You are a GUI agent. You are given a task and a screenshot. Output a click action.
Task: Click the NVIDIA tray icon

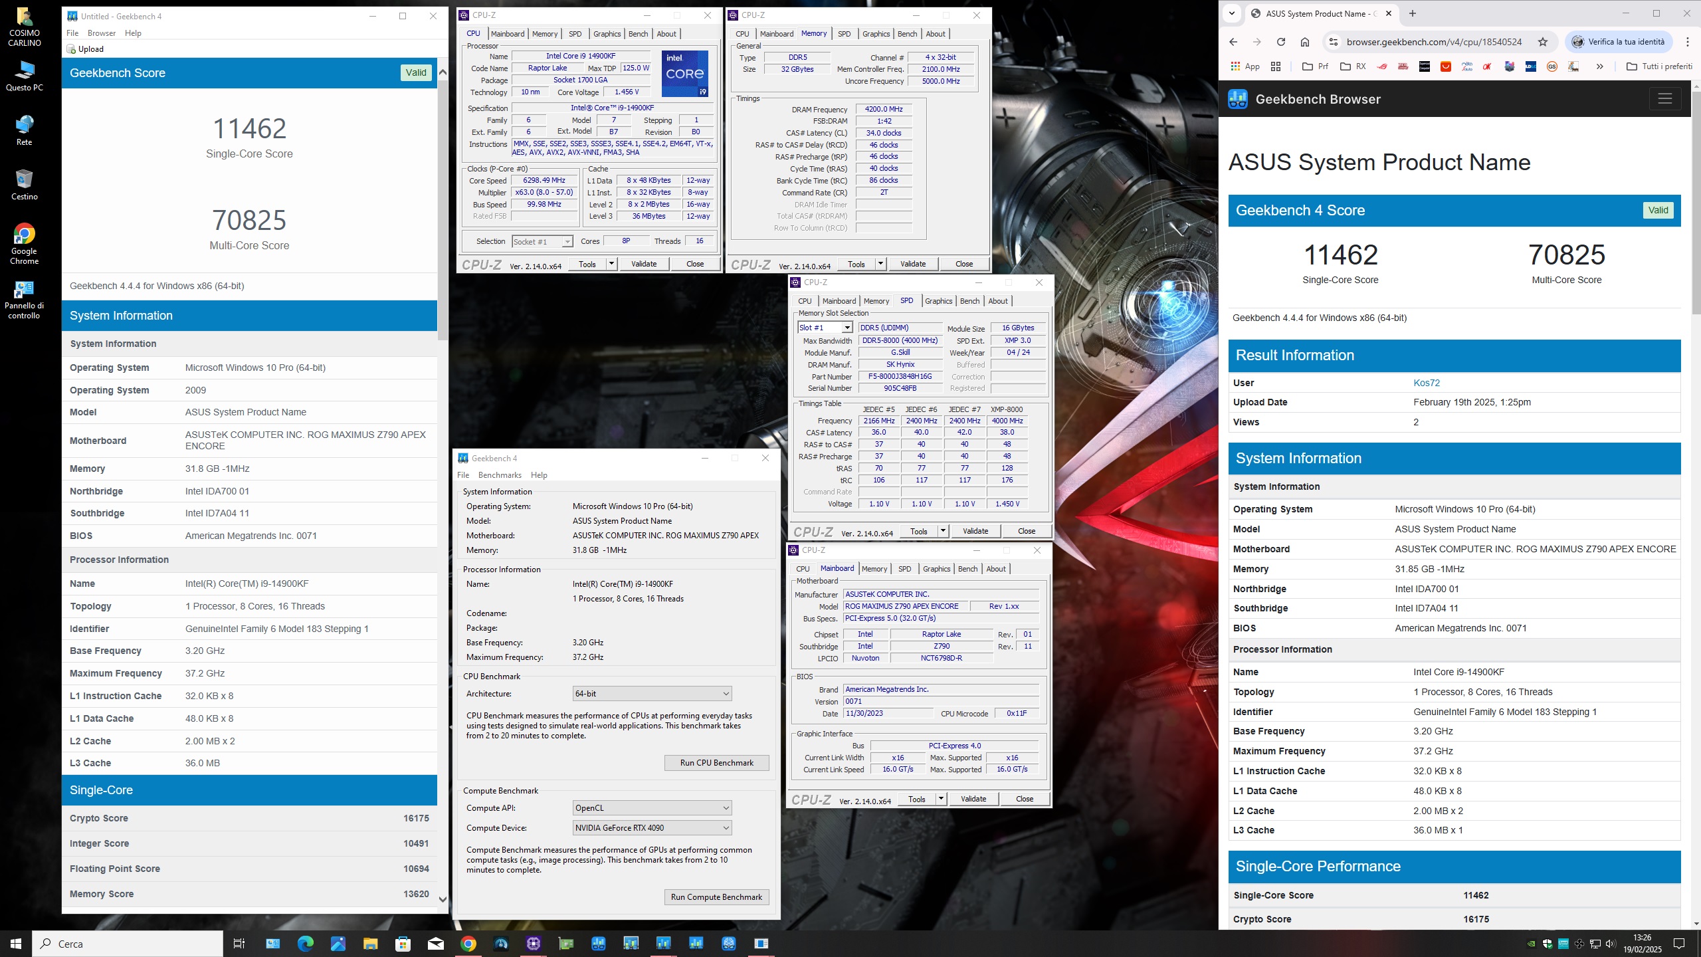tap(1532, 944)
